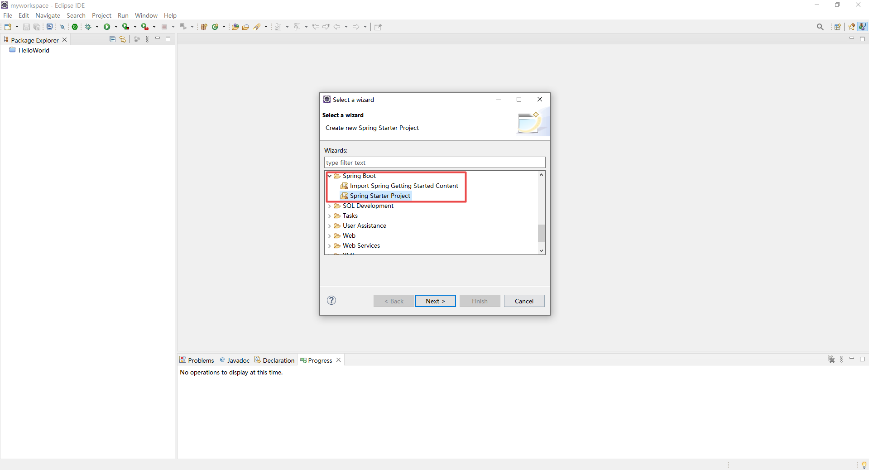Open the External Tools dropdown arrow
The image size is (869, 470).
click(154, 27)
